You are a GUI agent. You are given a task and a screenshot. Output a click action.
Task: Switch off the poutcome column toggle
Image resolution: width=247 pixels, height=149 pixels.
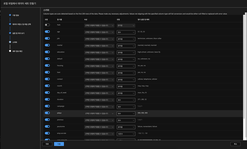point(47,127)
